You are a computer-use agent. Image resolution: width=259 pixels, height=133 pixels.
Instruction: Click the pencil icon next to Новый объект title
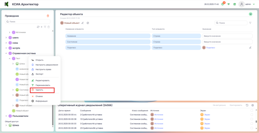(x=83, y=23)
